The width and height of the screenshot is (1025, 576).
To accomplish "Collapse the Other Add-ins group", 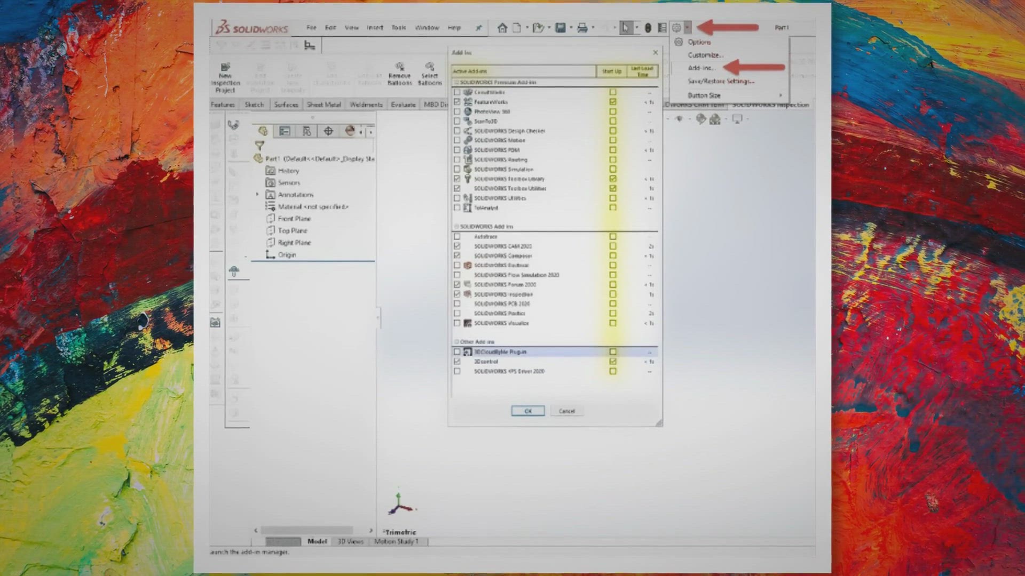I will [456, 342].
